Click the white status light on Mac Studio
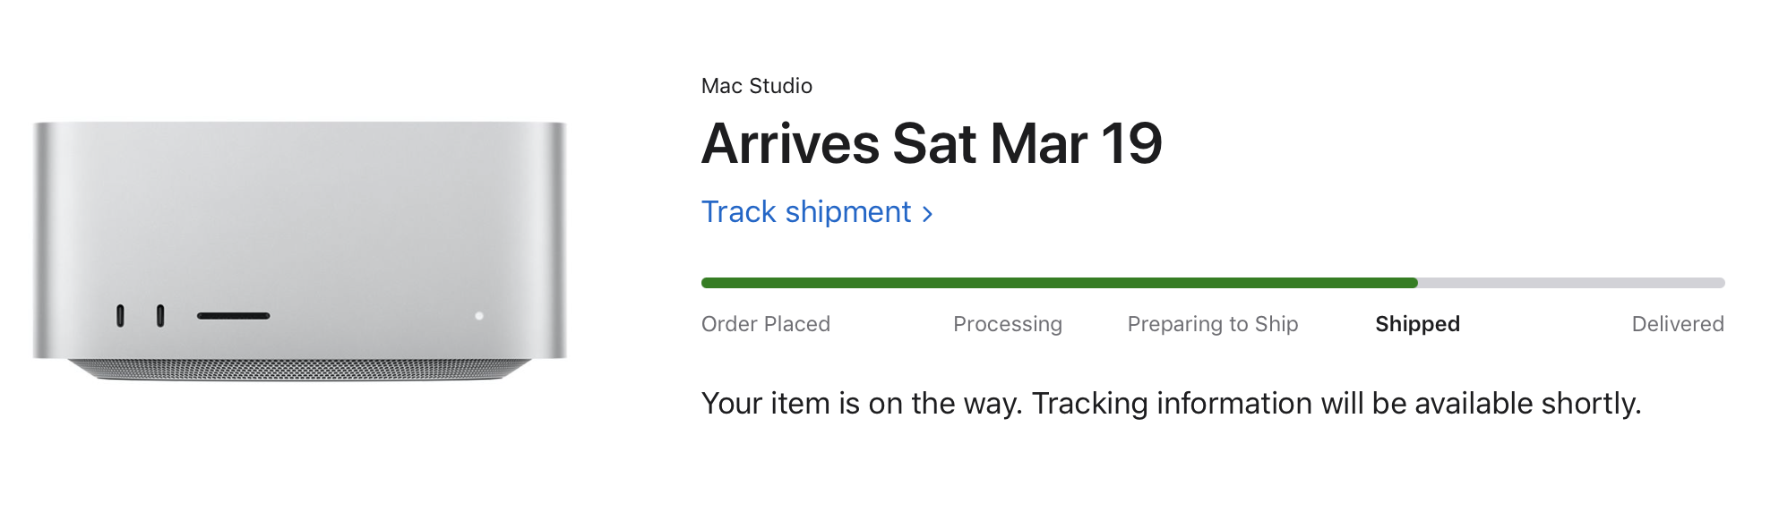Screen dimensions: 1779x521 [479, 316]
